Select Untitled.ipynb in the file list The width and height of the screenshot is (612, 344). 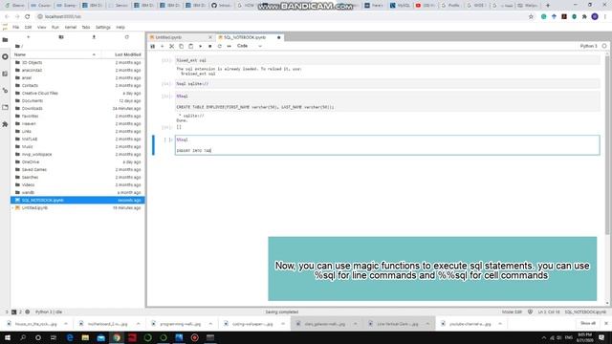77,208
